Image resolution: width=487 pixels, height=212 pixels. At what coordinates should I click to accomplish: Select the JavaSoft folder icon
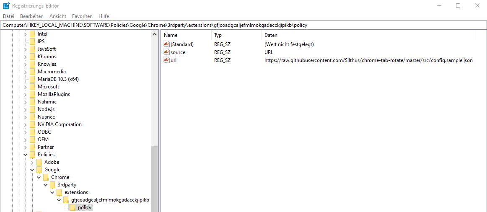32,49
